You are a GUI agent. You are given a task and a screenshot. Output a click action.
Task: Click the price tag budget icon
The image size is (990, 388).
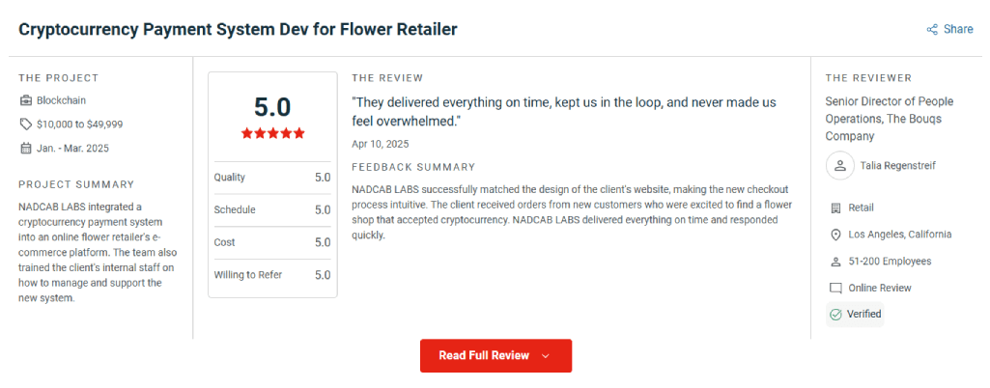[26, 125]
